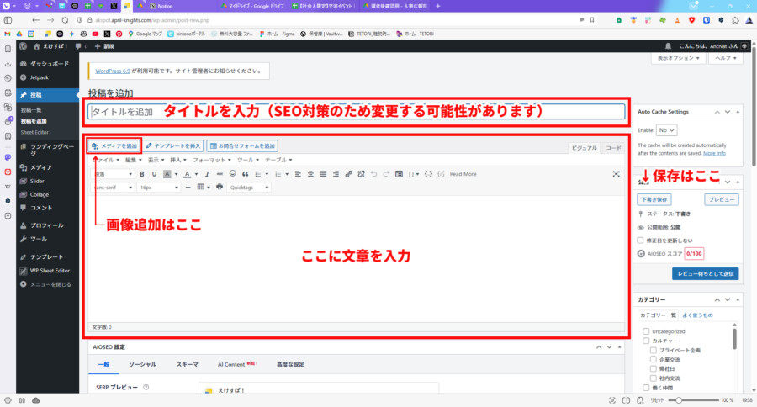Screen dimensions: 757x407
Task: Click the 下書き保存 button
Action: pyautogui.click(x=656, y=200)
